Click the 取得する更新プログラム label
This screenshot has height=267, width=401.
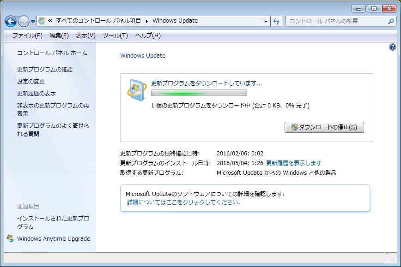pos(152,173)
